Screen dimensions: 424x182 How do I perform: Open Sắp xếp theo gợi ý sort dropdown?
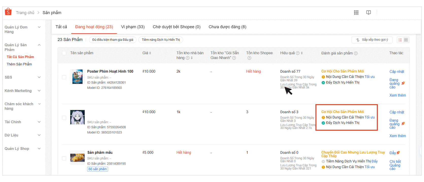tap(372, 40)
